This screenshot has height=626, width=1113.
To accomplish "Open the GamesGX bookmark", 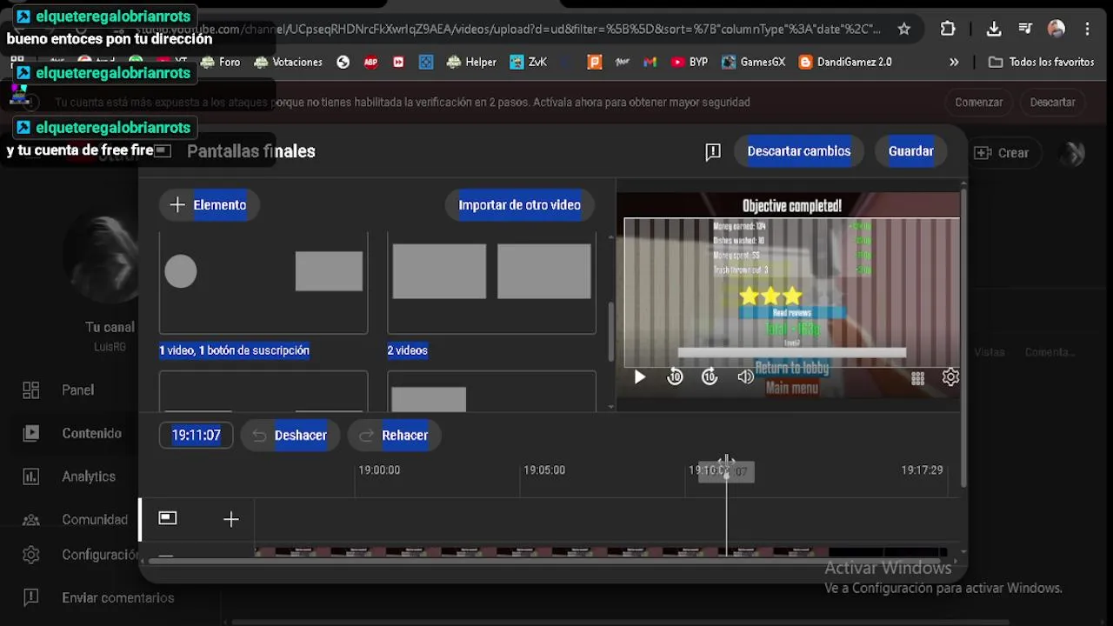I will (x=753, y=62).
